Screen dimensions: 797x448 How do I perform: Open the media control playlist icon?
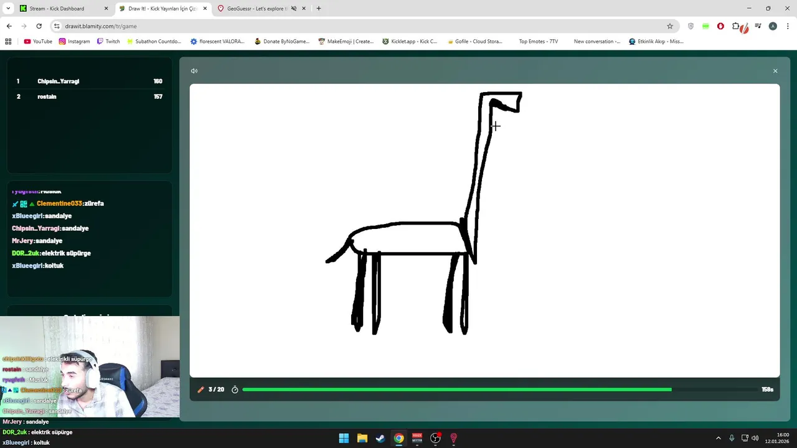pos(758,26)
